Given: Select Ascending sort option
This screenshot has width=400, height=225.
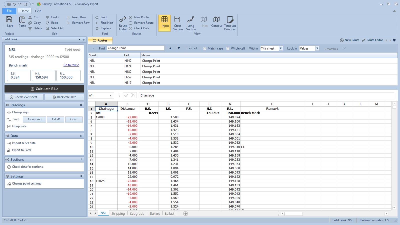Looking at the screenshot, I should click(x=34, y=119).
